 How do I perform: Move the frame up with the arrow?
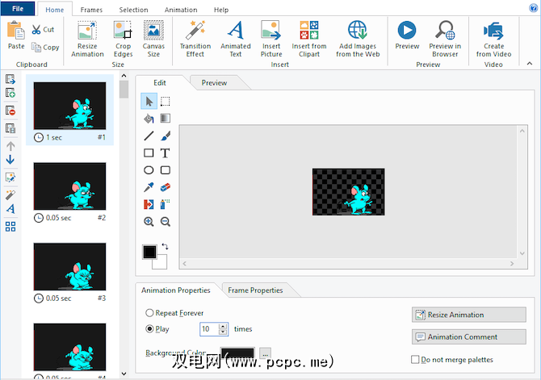pos(10,146)
